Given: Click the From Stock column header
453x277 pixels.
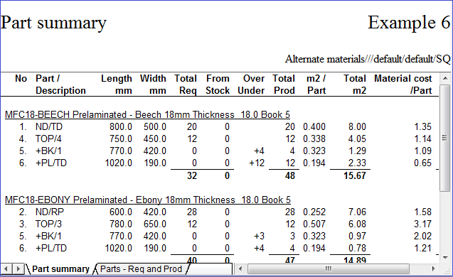Looking at the screenshot, I should tap(218, 85).
